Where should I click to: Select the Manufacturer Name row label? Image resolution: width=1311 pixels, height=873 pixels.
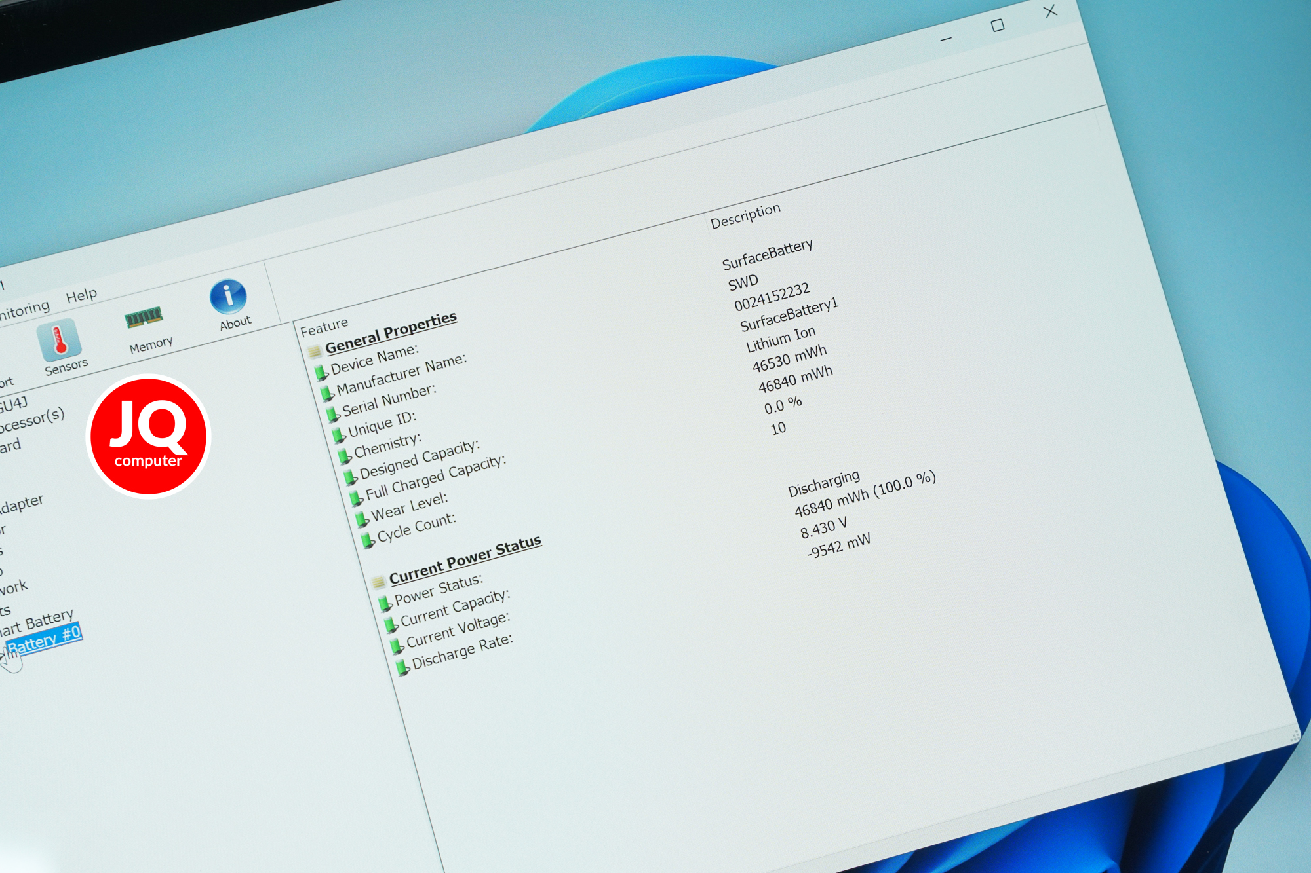pyautogui.click(x=401, y=375)
